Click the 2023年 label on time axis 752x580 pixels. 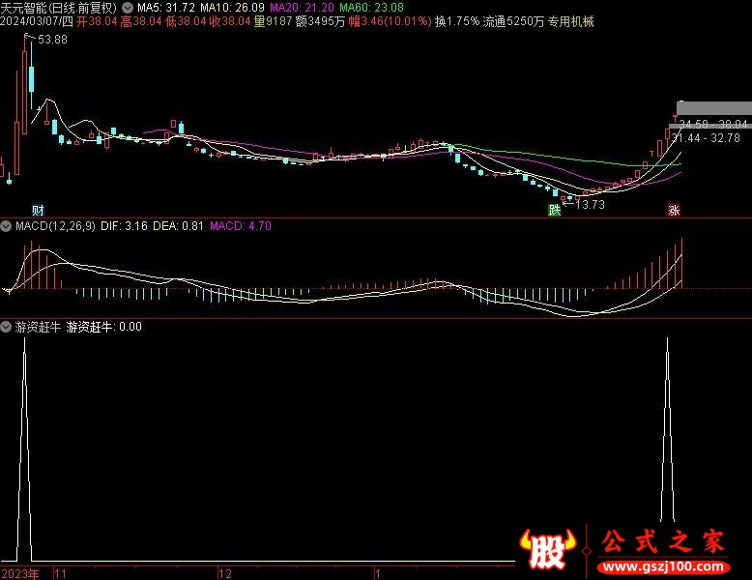click(20, 573)
